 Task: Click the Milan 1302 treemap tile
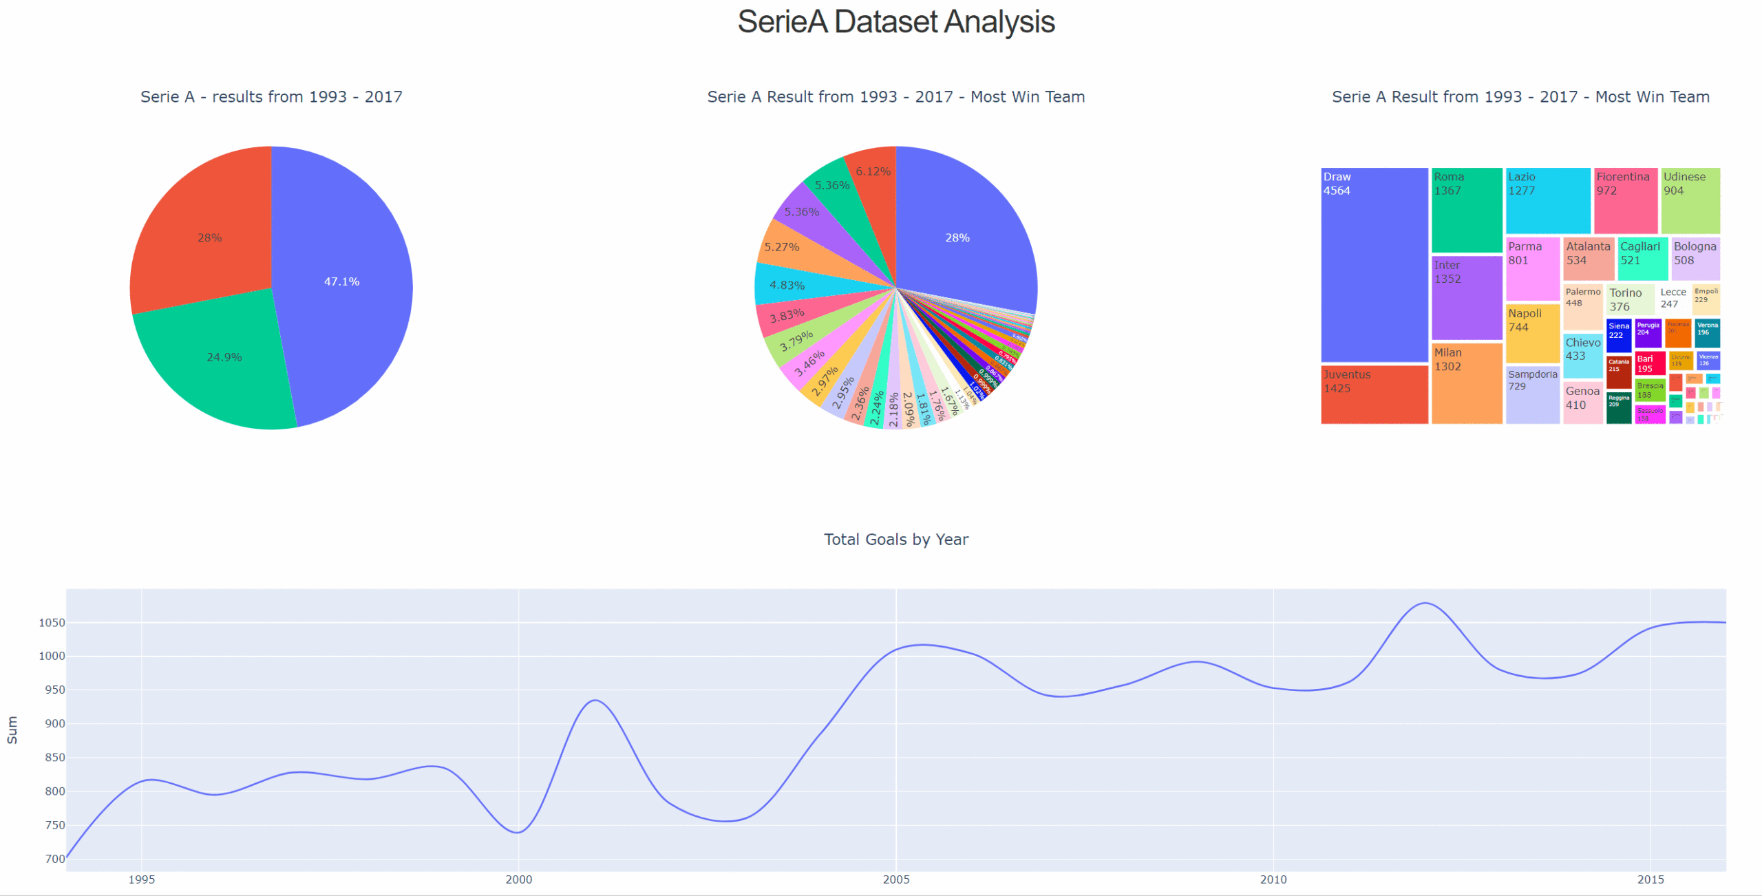click(x=1466, y=383)
